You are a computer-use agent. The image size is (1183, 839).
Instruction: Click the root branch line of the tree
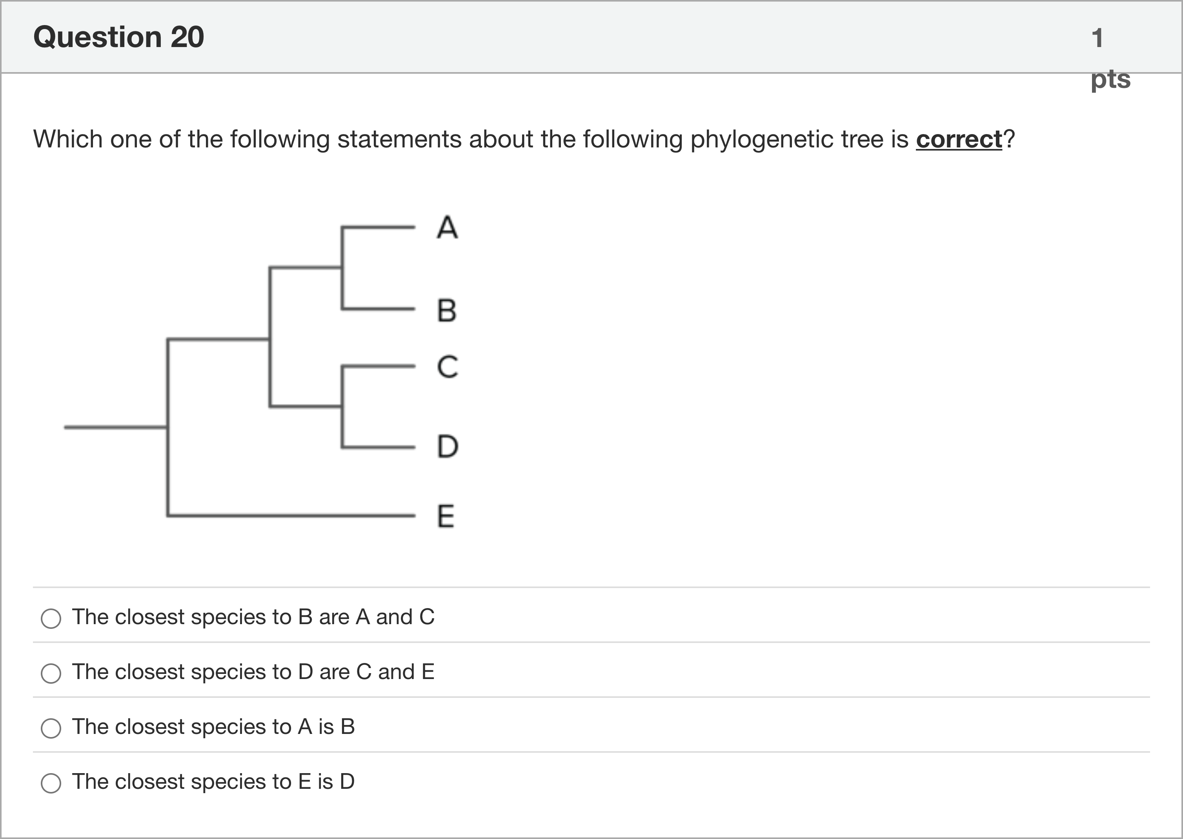pyautogui.click(x=115, y=427)
